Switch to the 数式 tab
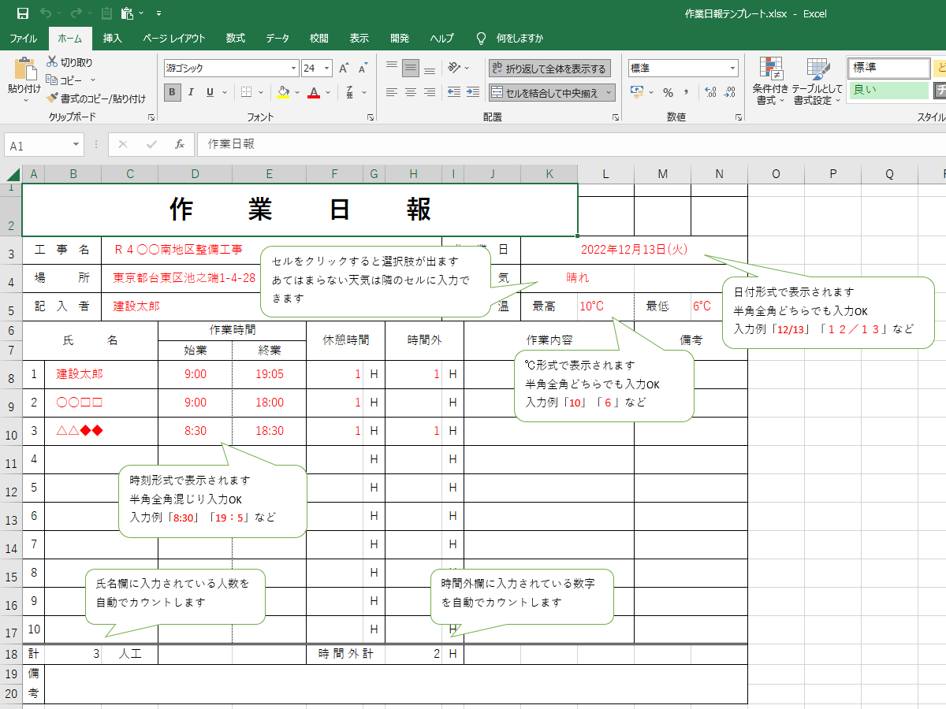This screenshot has height=709, width=946. click(x=235, y=38)
